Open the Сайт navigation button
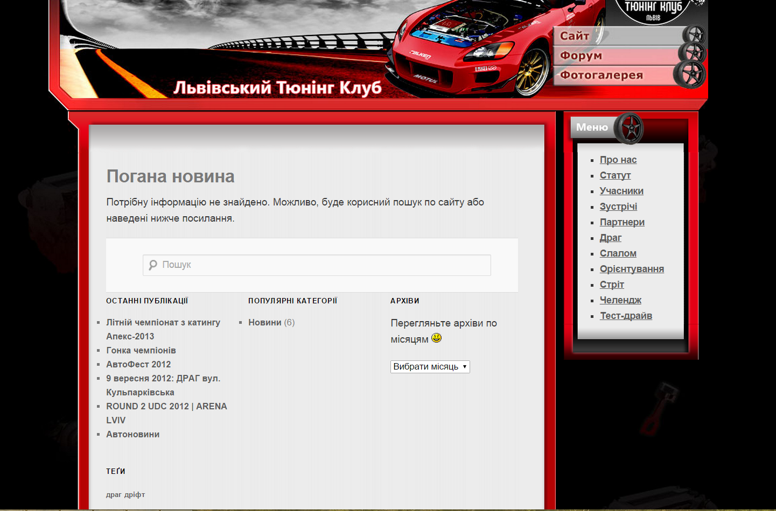Viewport: 776px width, 511px height. [618, 36]
